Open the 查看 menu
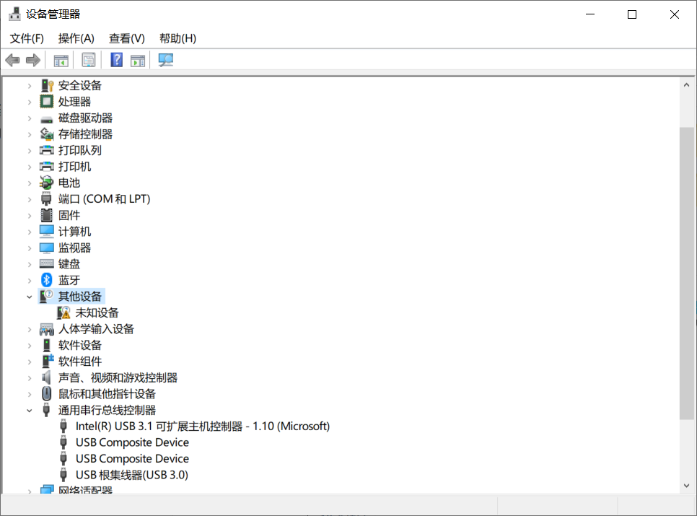The width and height of the screenshot is (697, 516). tap(126, 38)
